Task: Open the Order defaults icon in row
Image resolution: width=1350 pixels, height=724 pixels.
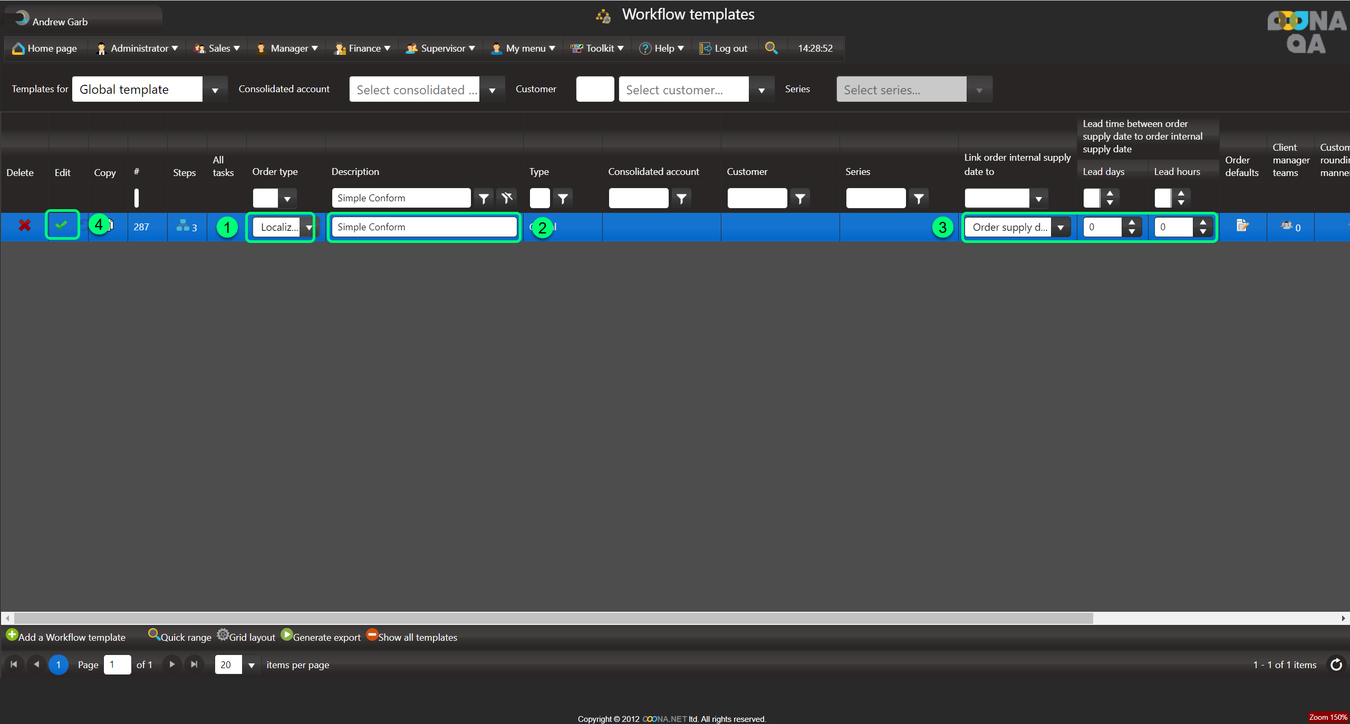Action: (1242, 226)
